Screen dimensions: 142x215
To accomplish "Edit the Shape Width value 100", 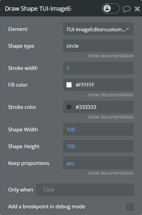I will (98, 129).
